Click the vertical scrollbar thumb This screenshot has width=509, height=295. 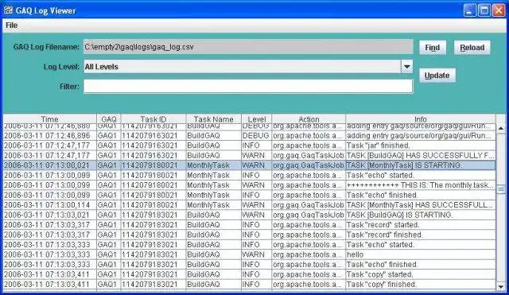501,189
